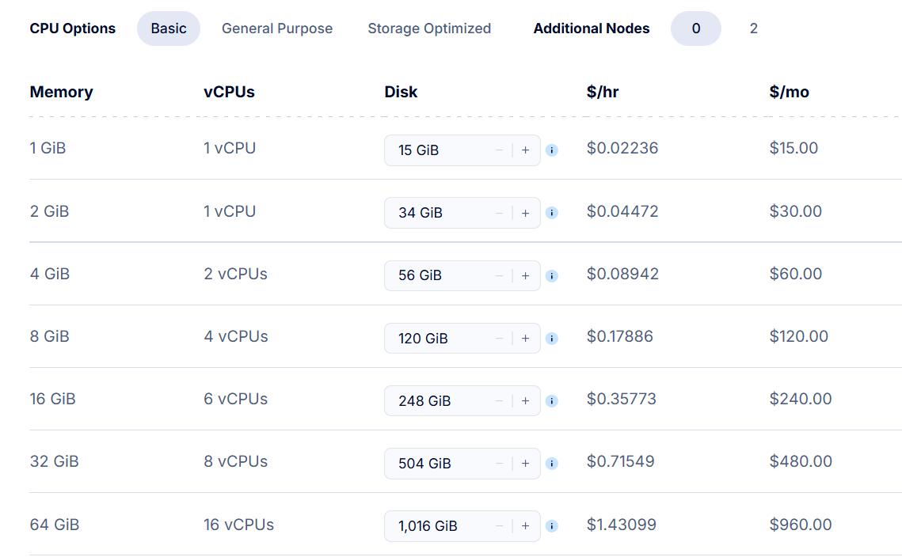Viewport: 902px width, 557px height.
Task: Click info icon beside 34 GiB disk
Action: pos(552,213)
